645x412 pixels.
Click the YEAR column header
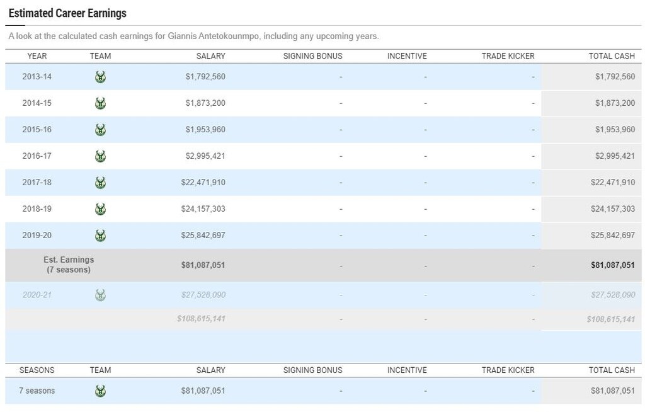[37, 56]
